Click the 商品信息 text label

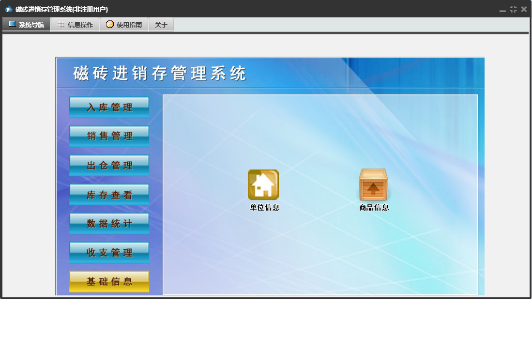click(x=374, y=207)
